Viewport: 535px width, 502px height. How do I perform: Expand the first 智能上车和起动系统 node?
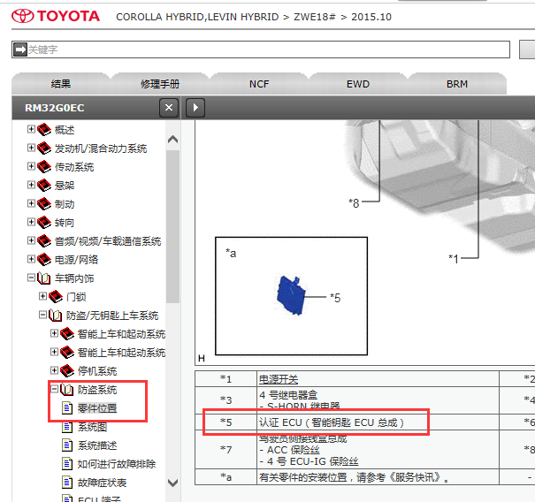click(54, 333)
